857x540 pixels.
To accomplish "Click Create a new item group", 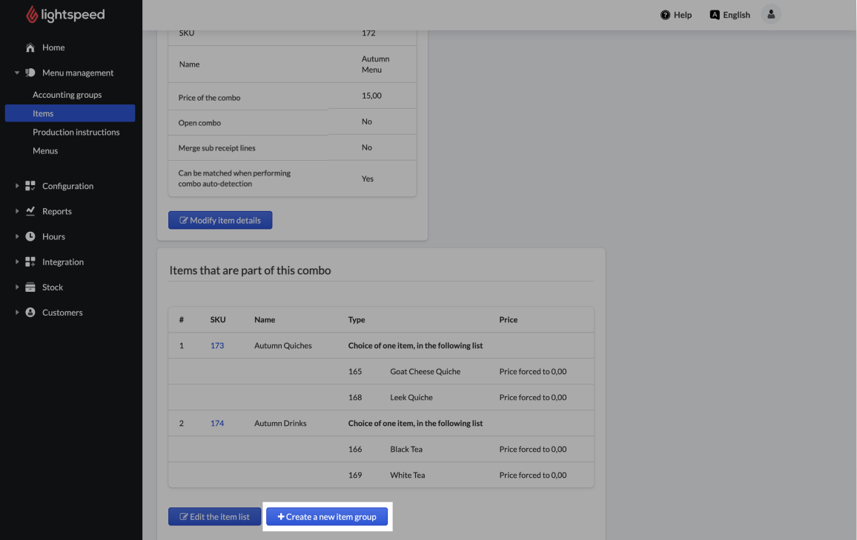I will click(327, 517).
